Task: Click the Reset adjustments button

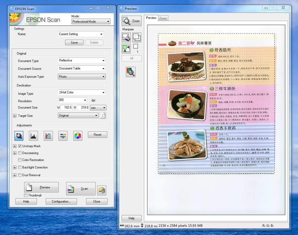Action: click(x=97, y=135)
